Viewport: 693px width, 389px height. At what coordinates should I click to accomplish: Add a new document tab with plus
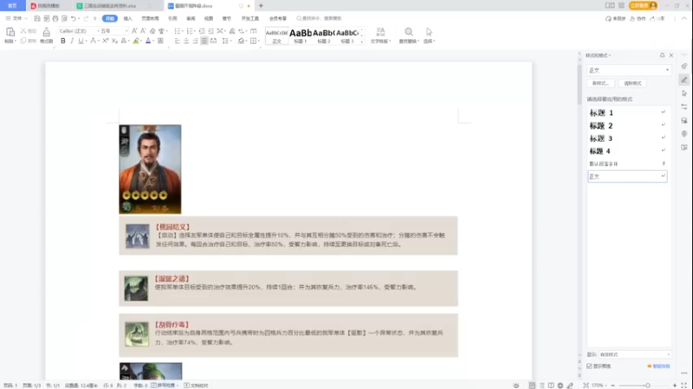pyautogui.click(x=261, y=6)
